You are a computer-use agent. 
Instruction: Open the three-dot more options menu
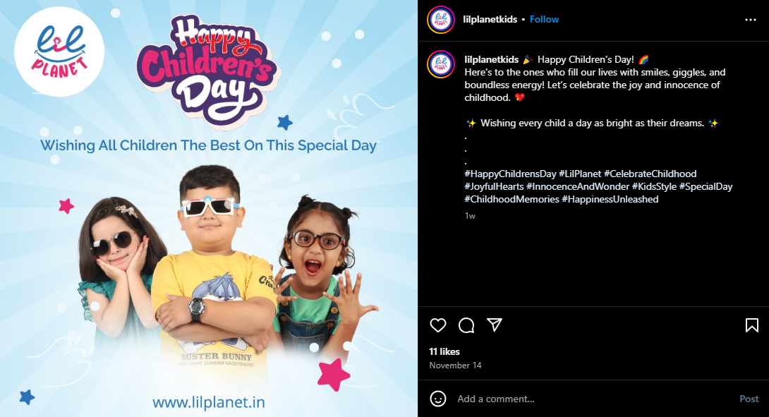(x=751, y=20)
